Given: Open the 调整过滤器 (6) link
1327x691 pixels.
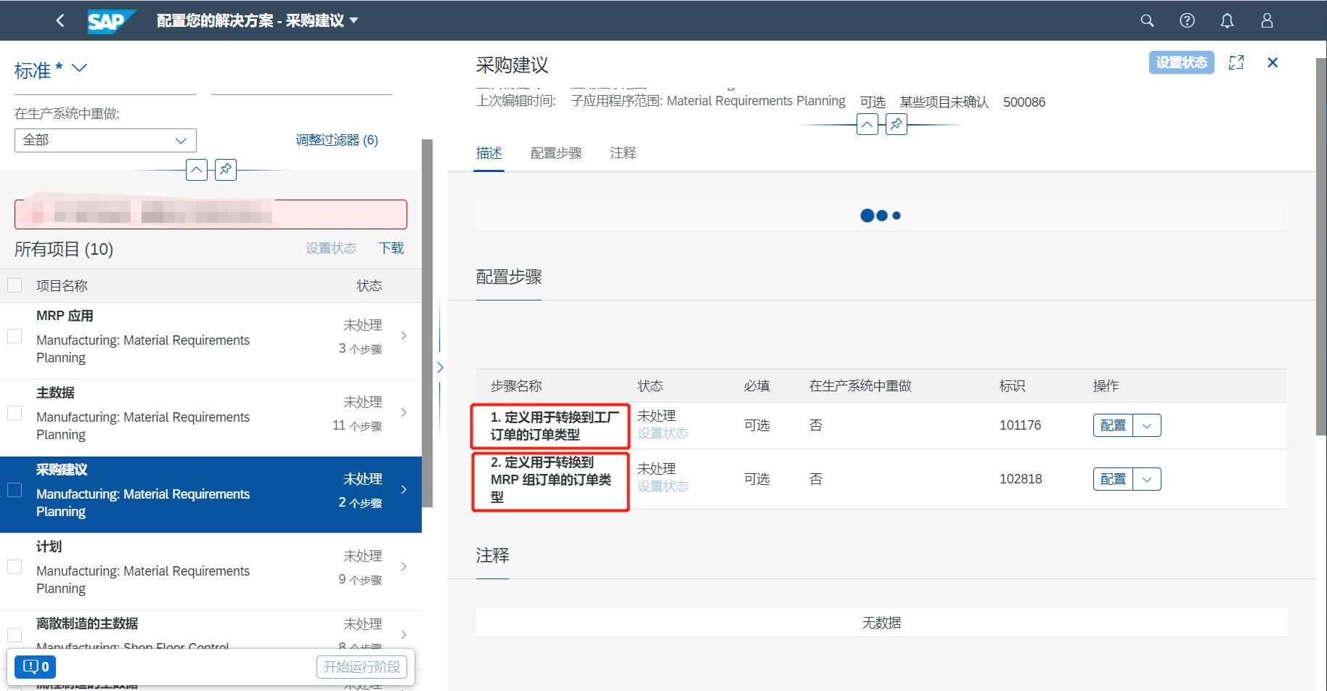Looking at the screenshot, I should 337,139.
